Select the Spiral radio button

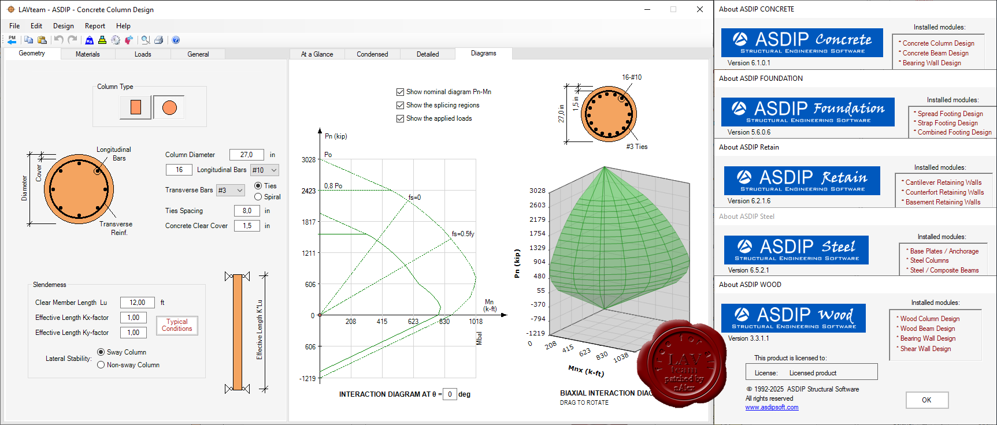click(258, 197)
